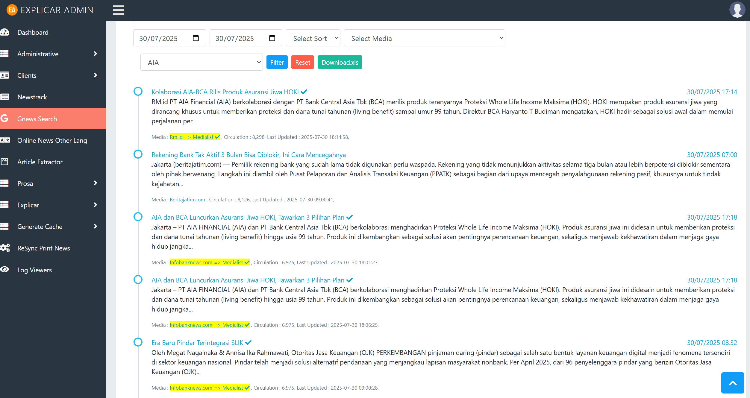750x398 pixels.
Task: Open the AIA client dropdown
Action: [201, 62]
